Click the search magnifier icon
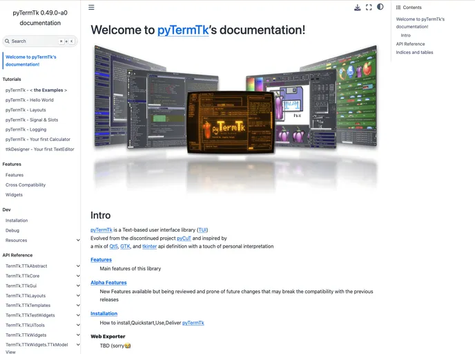This screenshot has height=354, width=475. (8, 41)
